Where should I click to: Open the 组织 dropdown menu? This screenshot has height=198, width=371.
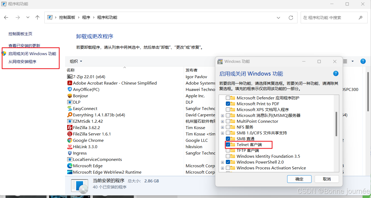point(76,61)
